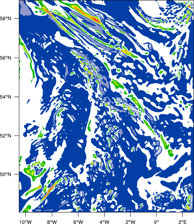Click the 56°N latitude label
The width and height of the screenshot is (194, 224).
coord(5,58)
